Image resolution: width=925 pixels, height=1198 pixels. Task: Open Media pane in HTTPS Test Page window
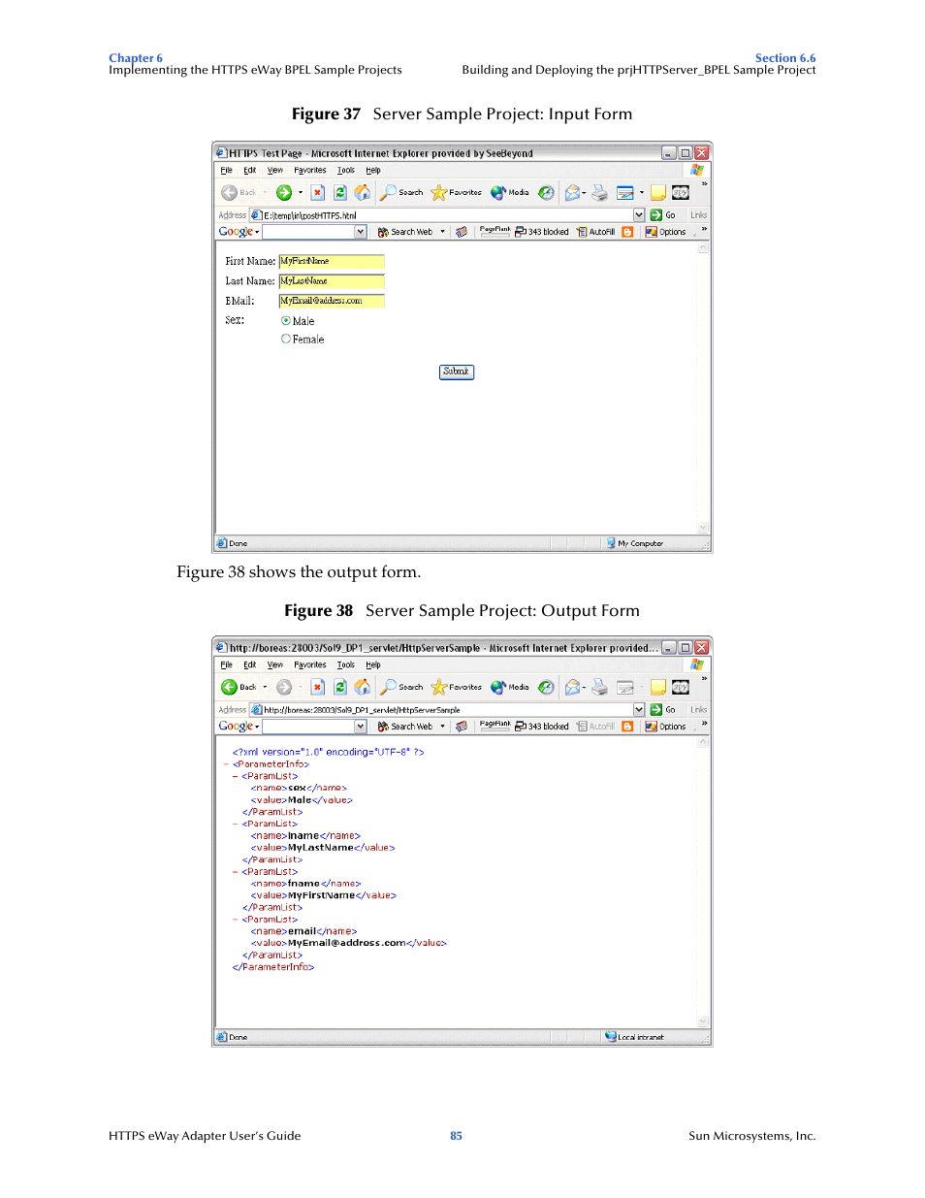click(x=510, y=192)
